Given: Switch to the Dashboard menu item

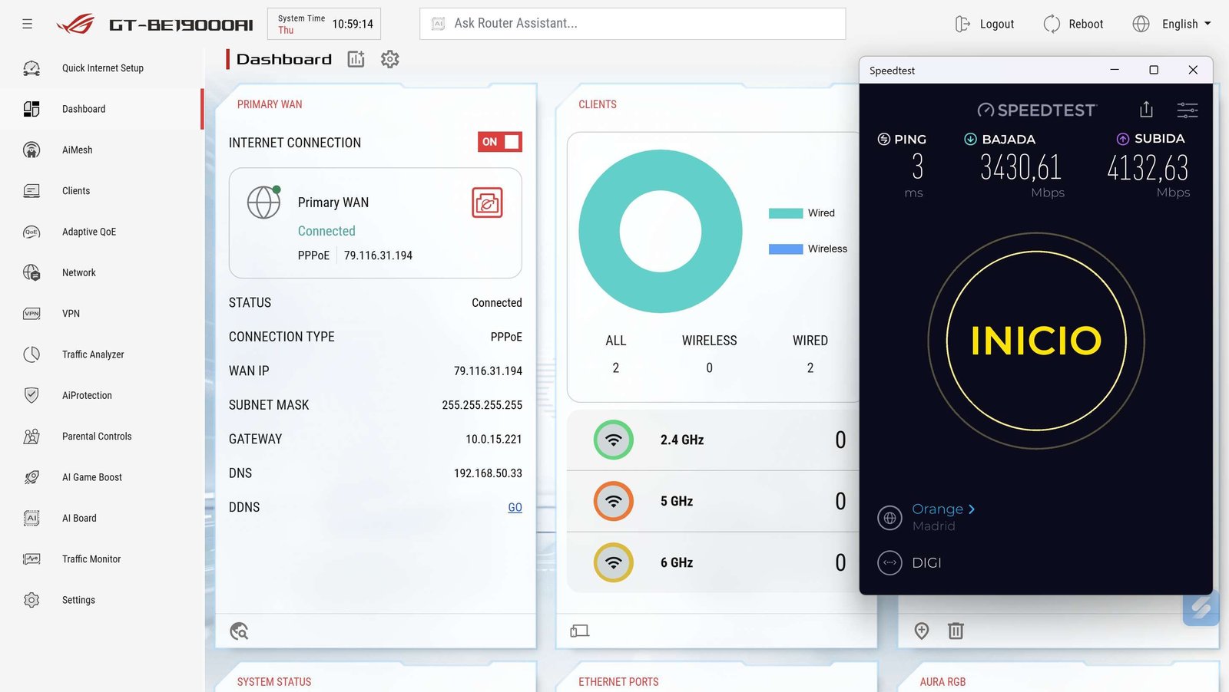Looking at the screenshot, I should 84,108.
